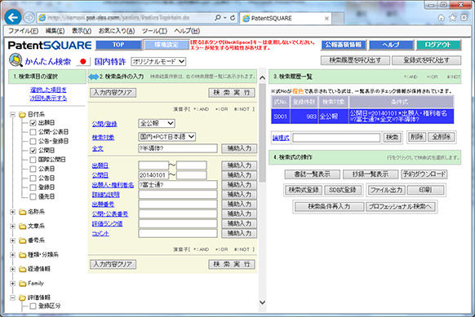Enable the 公告日 checkbox
Screen dimensions: 475x317
pyautogui.click(x=33, y=178)
